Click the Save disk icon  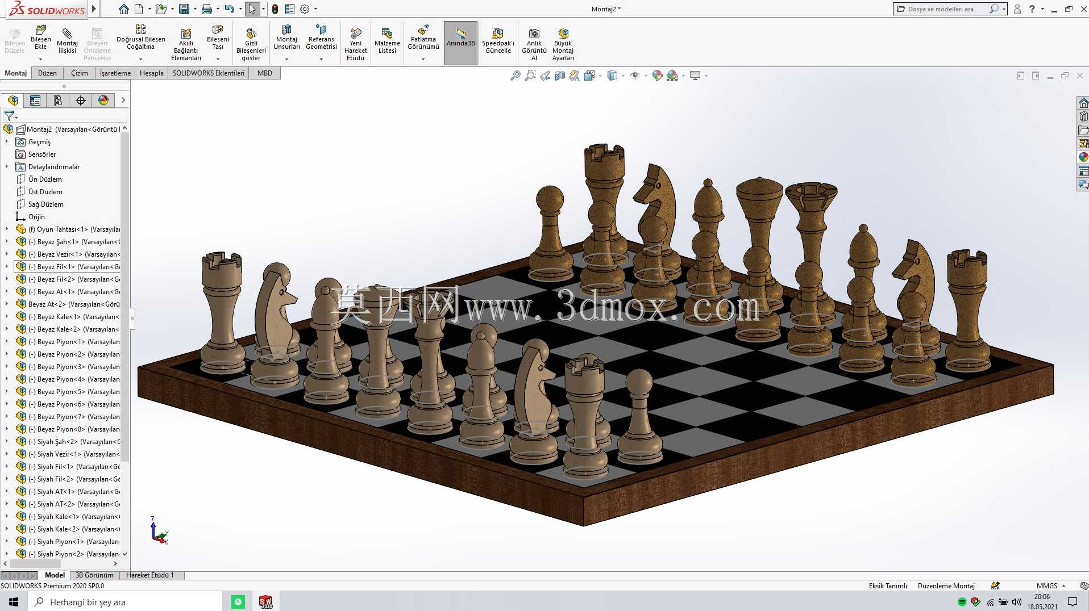184,9
